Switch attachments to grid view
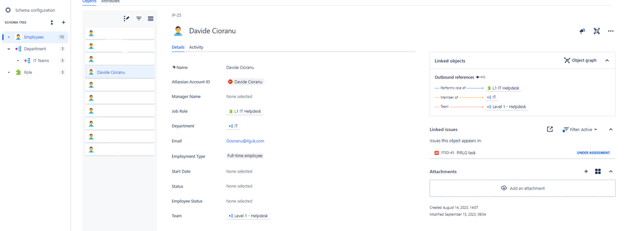This screenshot has width=627, height=231. pyautogui.click(x=598, y=171)
